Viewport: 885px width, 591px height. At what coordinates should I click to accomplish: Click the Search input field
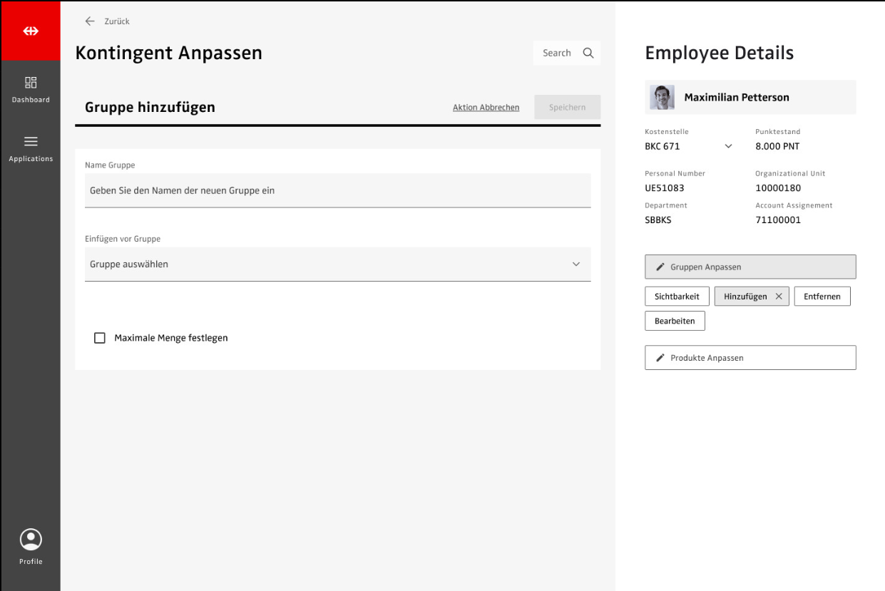coord(556,53)
